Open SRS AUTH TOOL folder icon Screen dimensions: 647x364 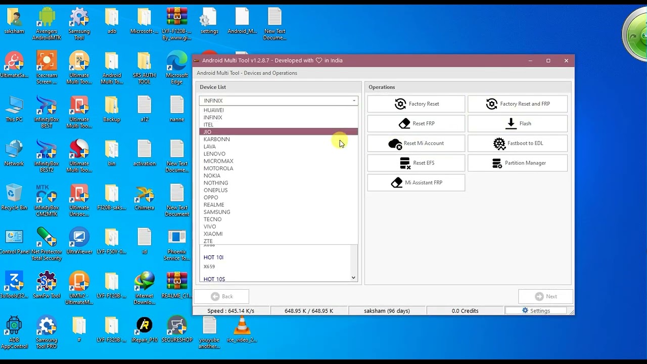tap(144, 68)
